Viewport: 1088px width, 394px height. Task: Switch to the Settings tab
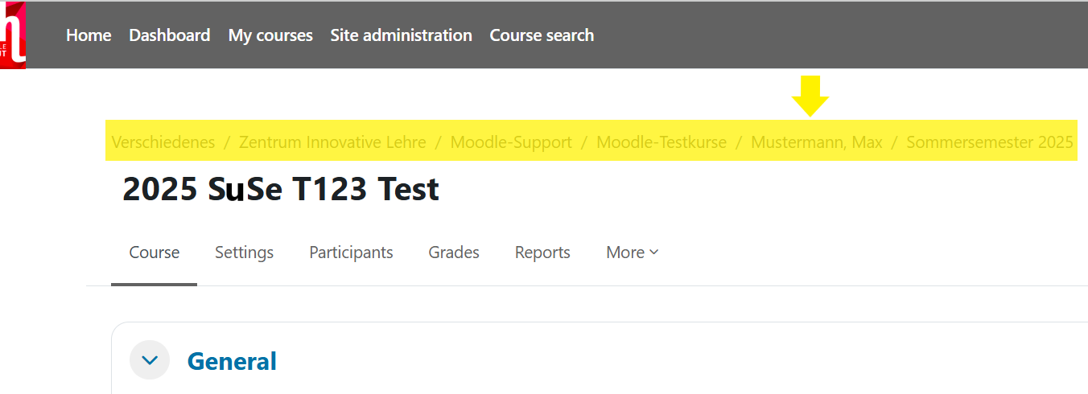[244, 252]
